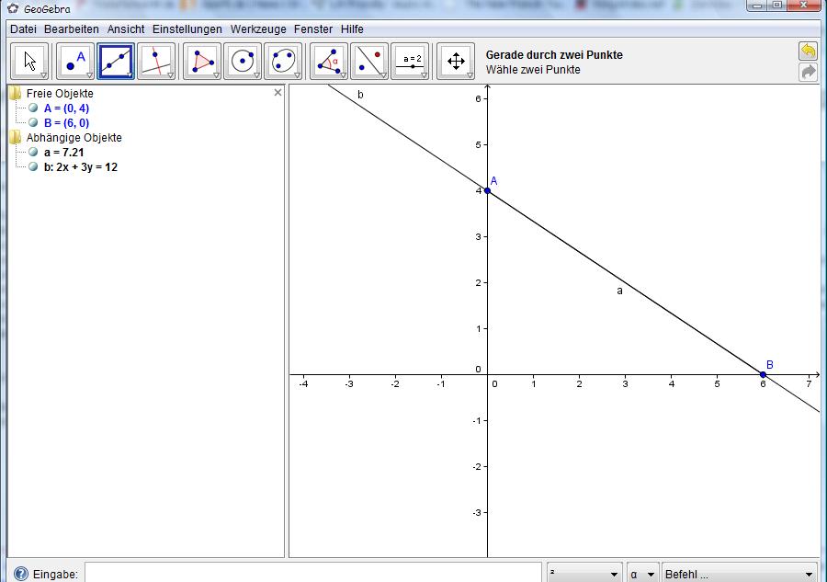Open the Ansicht menu
Image resolution: width=827 pixels, height=582 pixels.
click(x=126, y=29)
